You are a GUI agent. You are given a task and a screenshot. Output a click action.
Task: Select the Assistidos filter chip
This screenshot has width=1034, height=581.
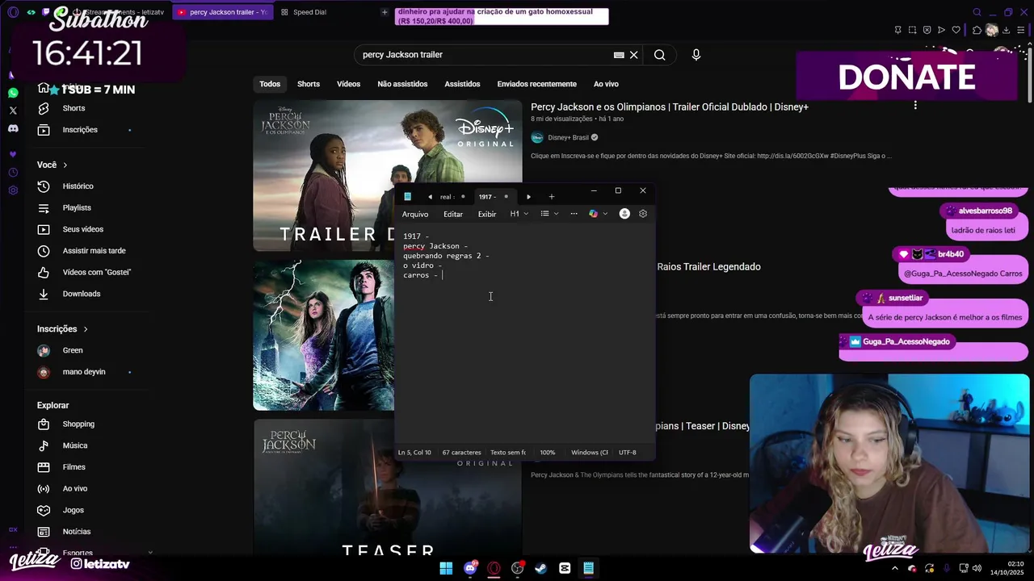[x=462, y=84]
